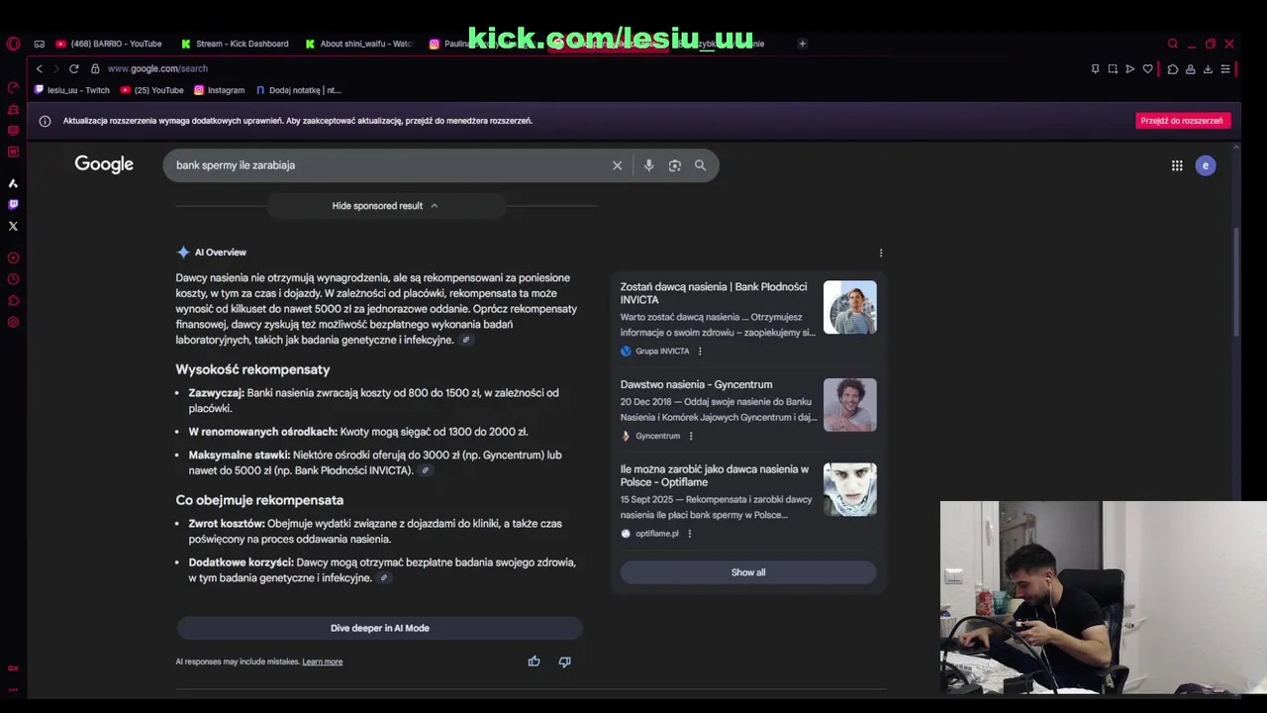Open the Google apps grid
The image size is (1267, 713).
point(1177,165)
